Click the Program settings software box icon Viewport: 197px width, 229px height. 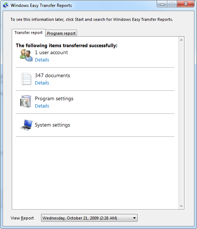coord(26,101)
